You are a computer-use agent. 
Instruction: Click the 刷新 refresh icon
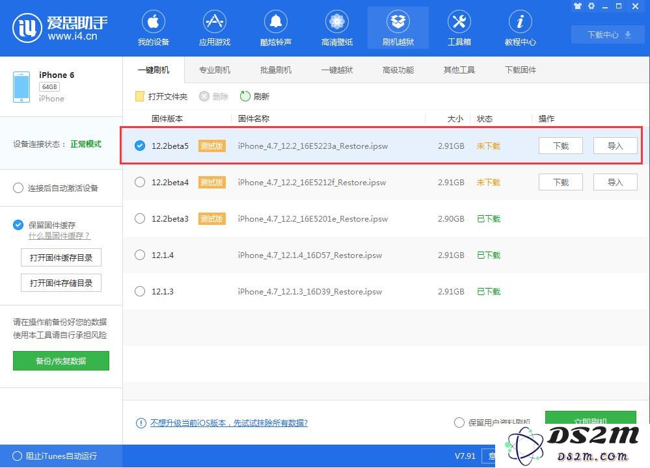(x=245, y=96)
